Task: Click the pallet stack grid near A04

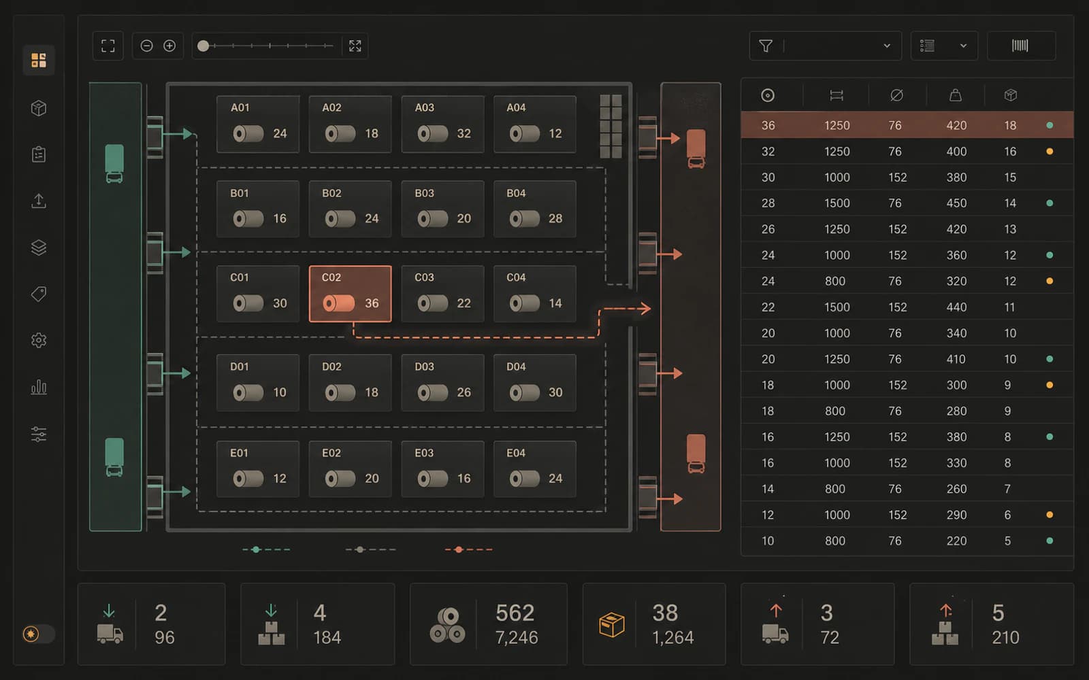Action: (x=611, y=126)
